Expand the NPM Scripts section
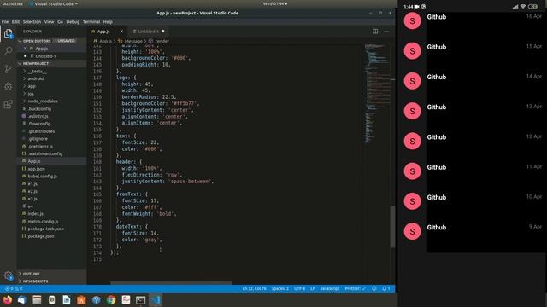The image size is (547, 307). 35,281
